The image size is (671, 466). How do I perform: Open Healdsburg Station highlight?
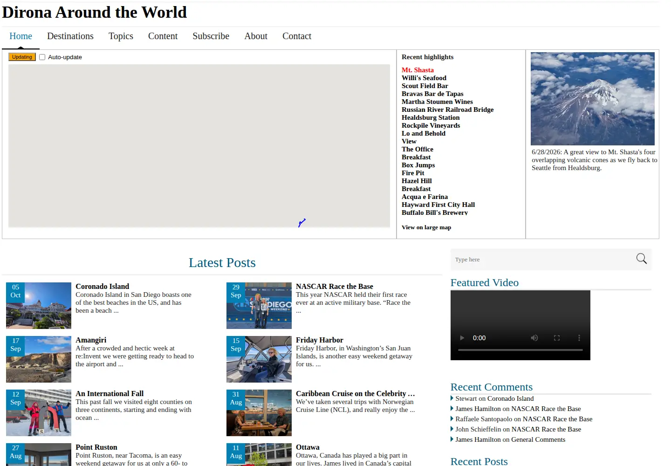431,117
